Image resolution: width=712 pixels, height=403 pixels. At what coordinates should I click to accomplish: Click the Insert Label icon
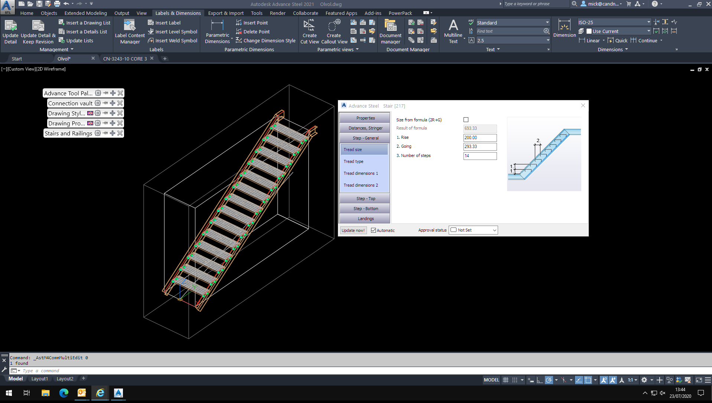click(151, 23)
